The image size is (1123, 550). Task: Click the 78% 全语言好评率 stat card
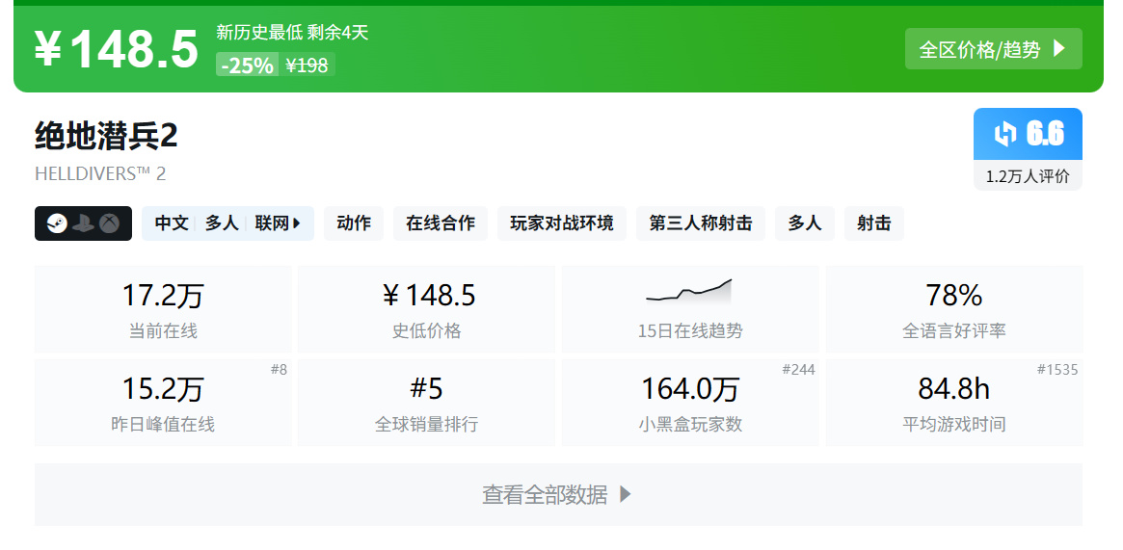point(954,309)
